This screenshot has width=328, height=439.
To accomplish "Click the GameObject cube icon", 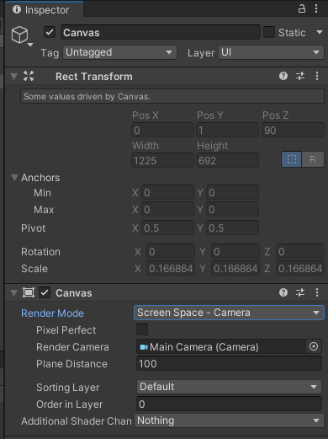I will point(19,35).
